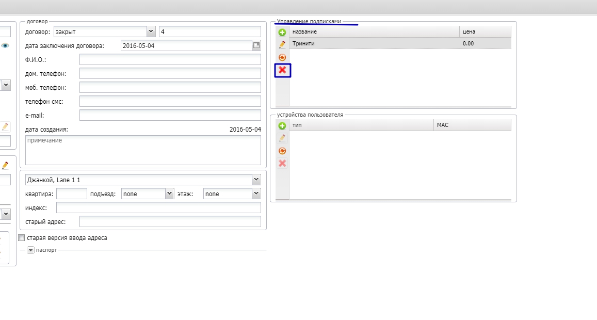Edit the subscription using the pencil icon

pos(282,45)
